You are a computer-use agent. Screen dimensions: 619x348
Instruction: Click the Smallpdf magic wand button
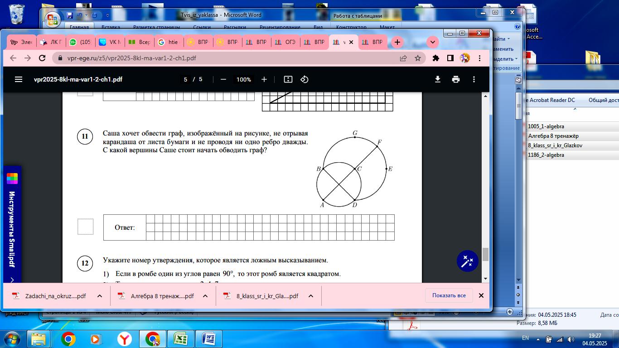click(468, 261)
